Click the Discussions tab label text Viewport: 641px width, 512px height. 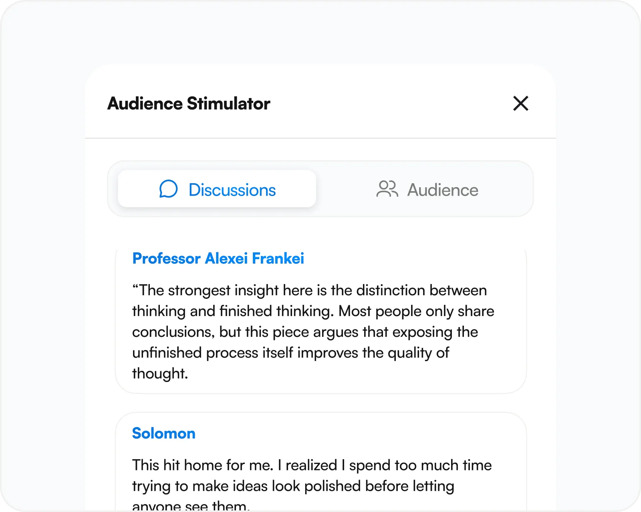[x=232, y=190]
